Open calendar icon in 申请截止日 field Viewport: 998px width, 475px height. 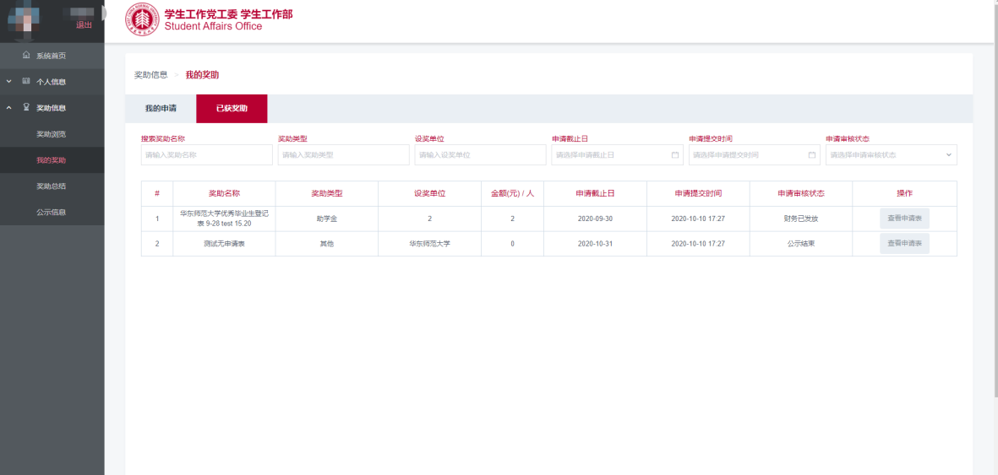point(674,155)
